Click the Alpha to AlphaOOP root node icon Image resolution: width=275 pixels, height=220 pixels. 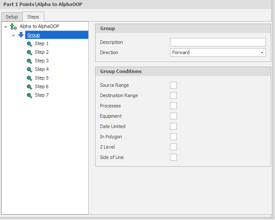(13, 27)
